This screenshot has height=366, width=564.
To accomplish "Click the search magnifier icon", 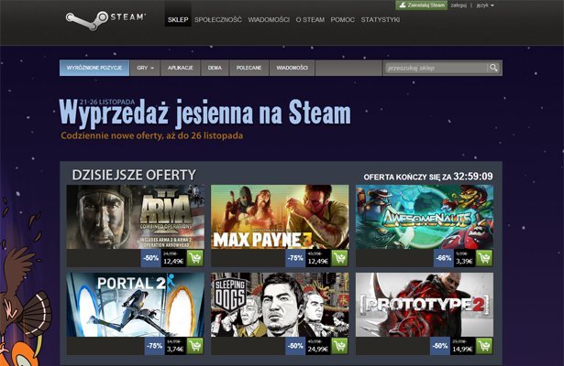I will [x=493, y=68].
